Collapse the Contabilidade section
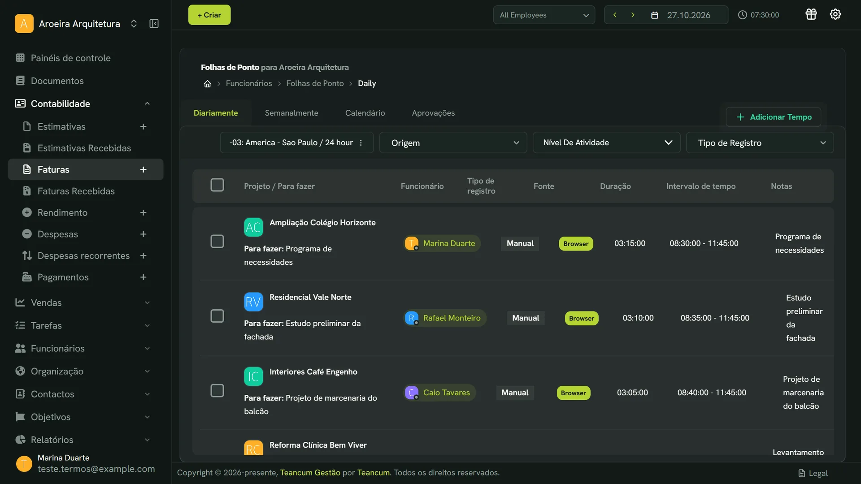The width and height of the screenshot is (861, 484). [147, 104]
